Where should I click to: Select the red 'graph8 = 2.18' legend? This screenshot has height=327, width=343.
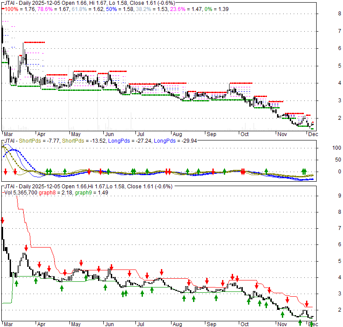pos(55,193)
